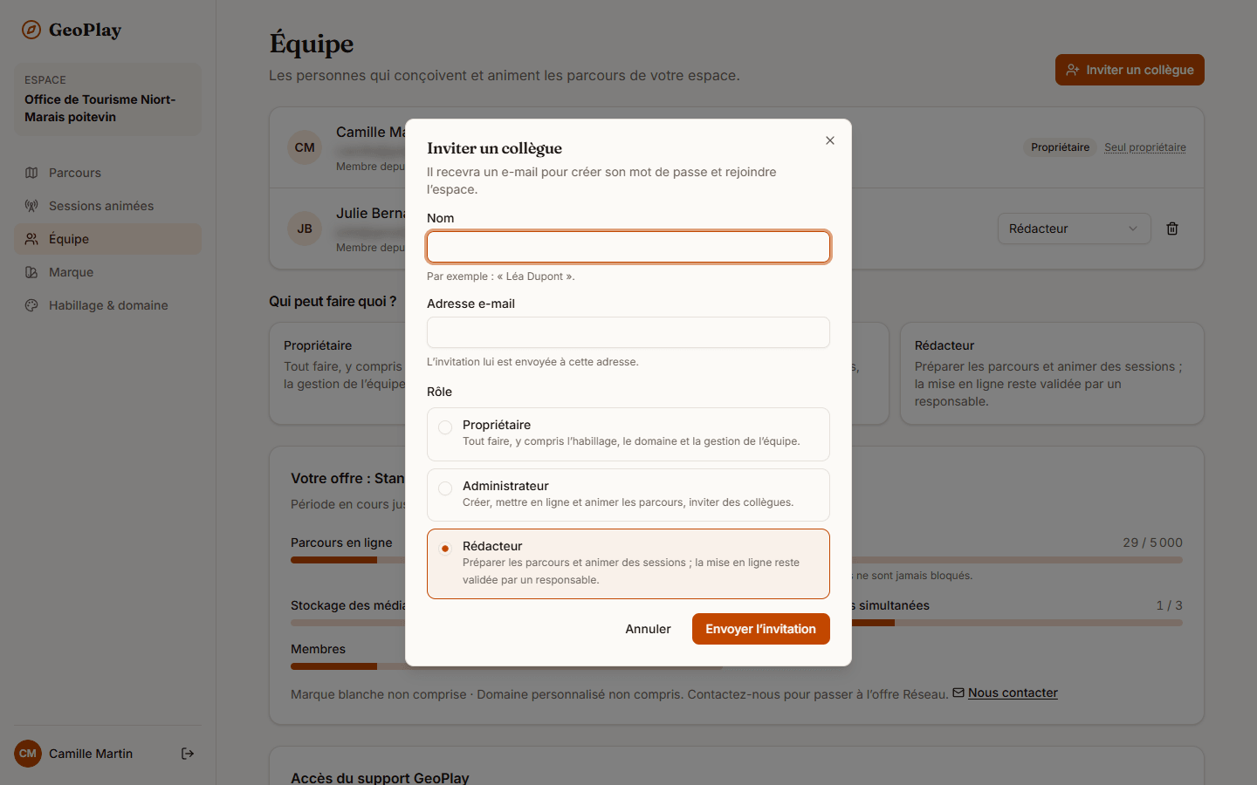Click the Sessions animées broadcast icon
1257x785 pixels.
[31, 206]
